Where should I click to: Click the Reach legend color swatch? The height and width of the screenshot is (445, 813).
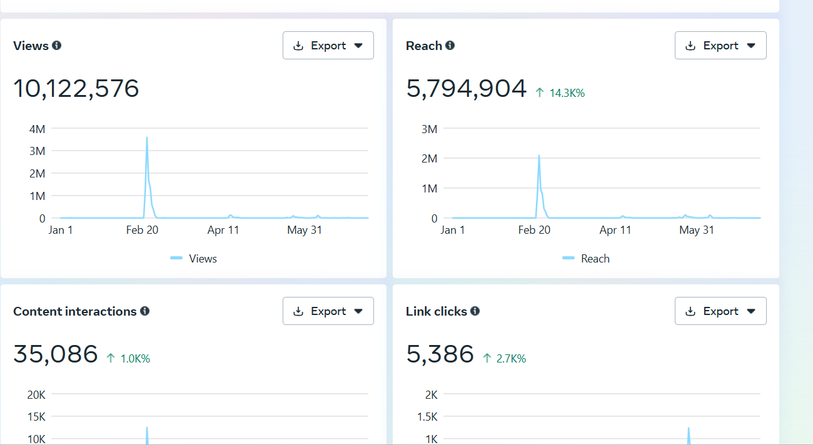(568, 258)
